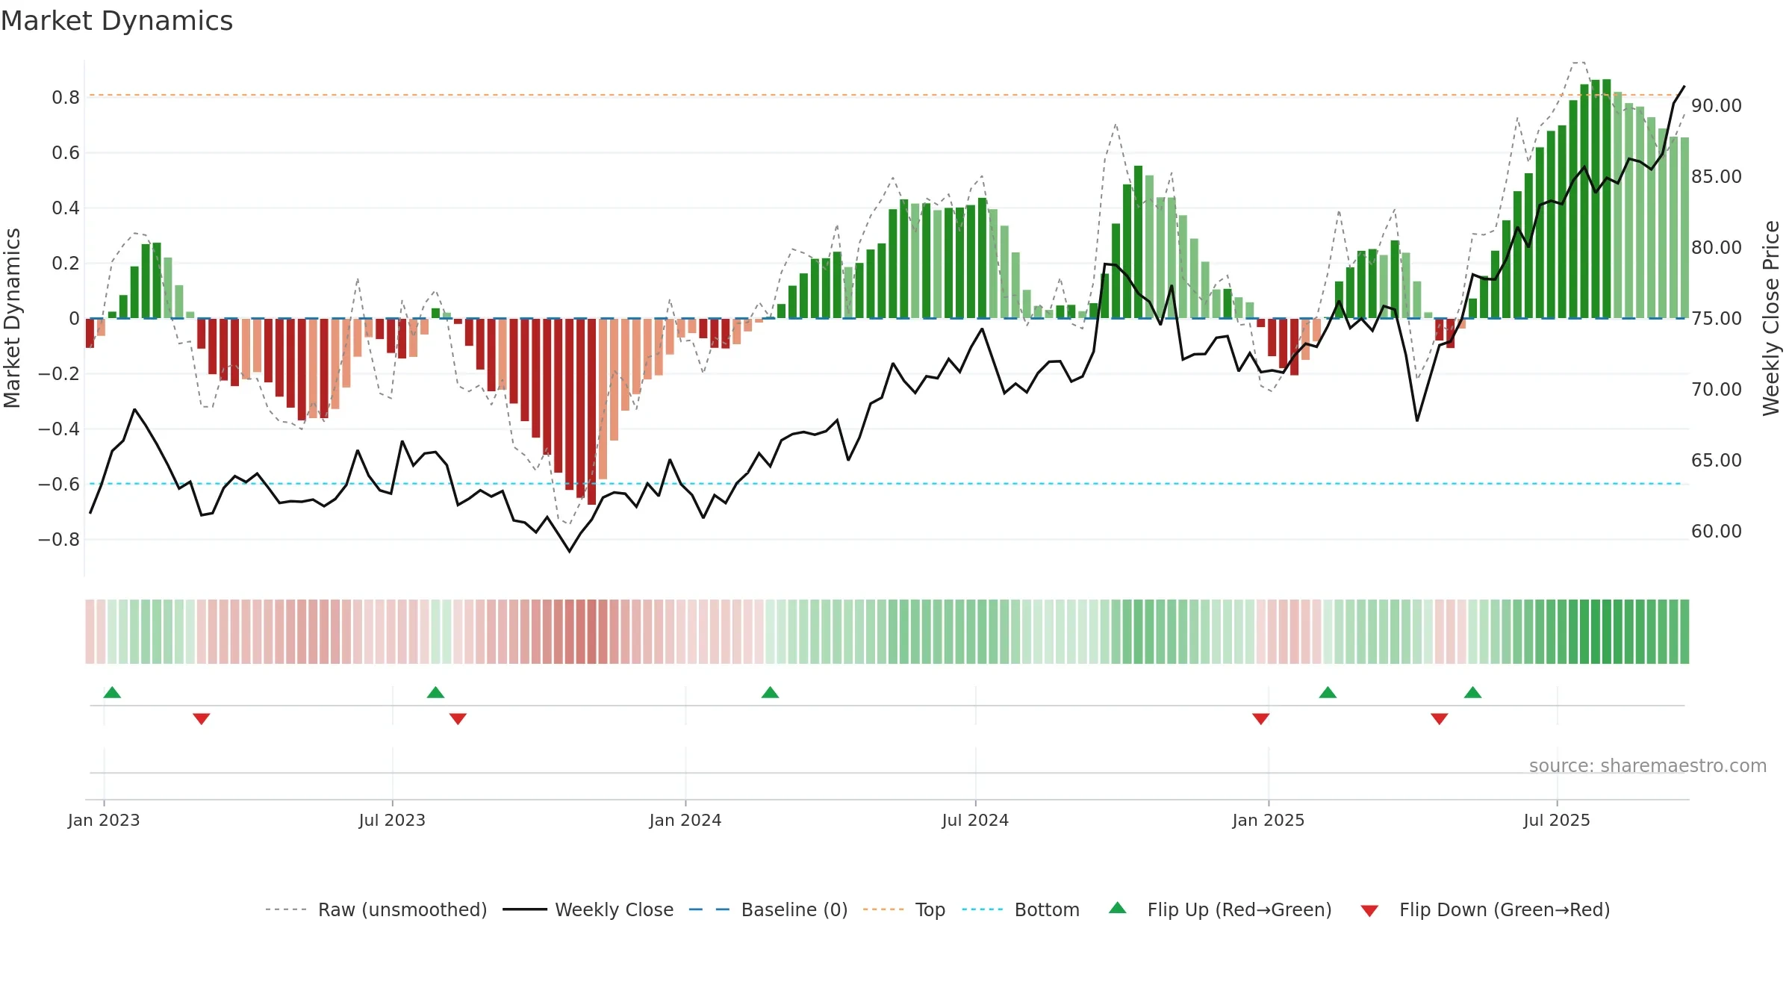Click the source: sharemaestro.com credit text

coord(1648,765)
